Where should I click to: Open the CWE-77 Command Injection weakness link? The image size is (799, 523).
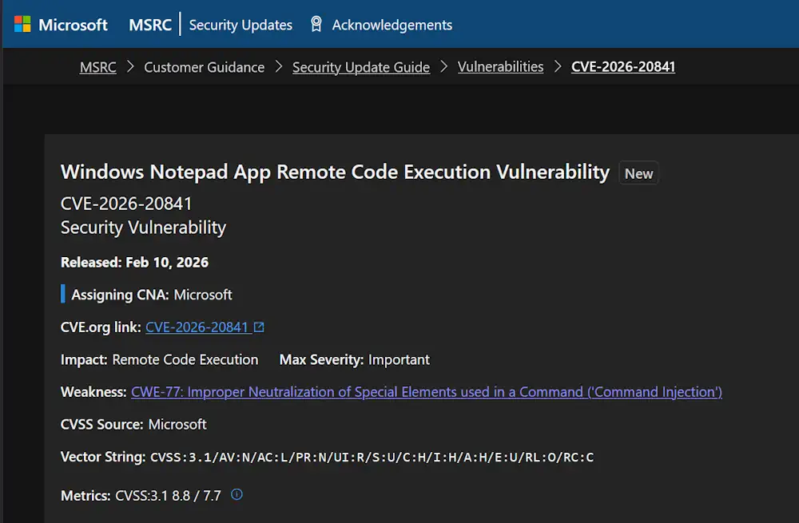point(427,391)
